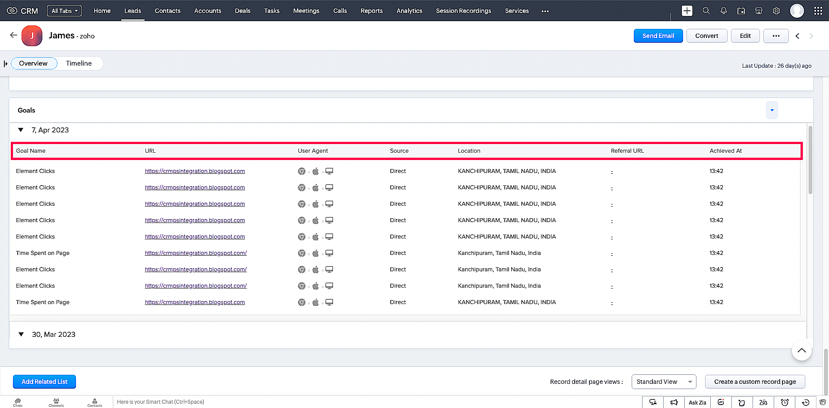Go to the Analytics tab

(409, 11)
